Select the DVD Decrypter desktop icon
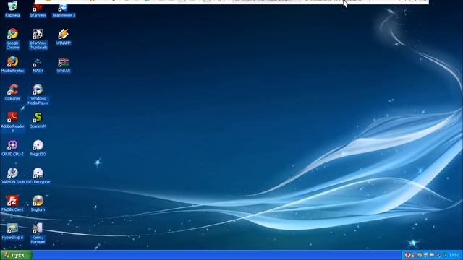This screenshot has width=463, height=260. [x=38, y=175]
